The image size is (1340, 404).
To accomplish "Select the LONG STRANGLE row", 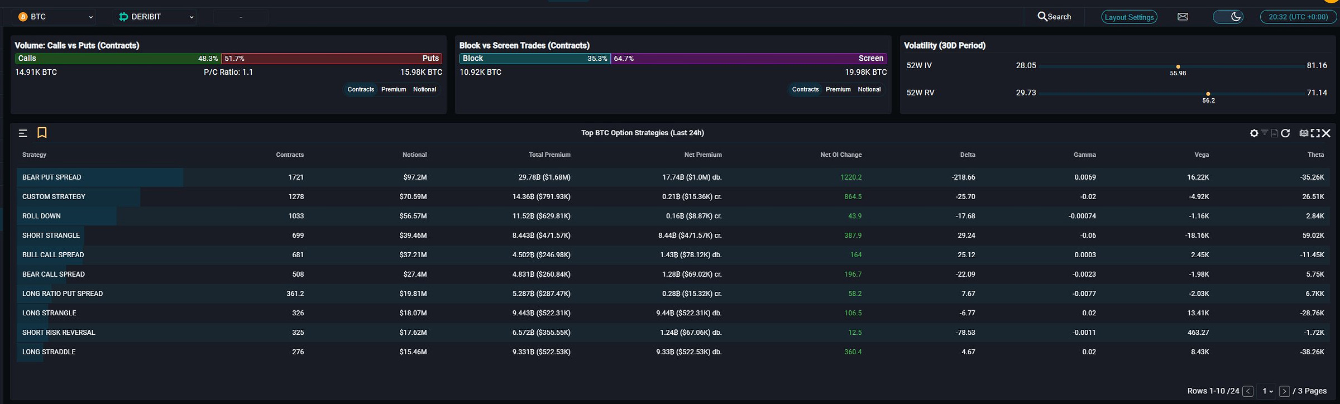I will 673,313.
